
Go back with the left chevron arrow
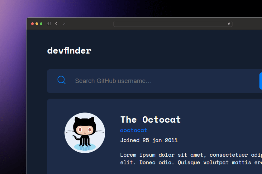click(56, 24)
